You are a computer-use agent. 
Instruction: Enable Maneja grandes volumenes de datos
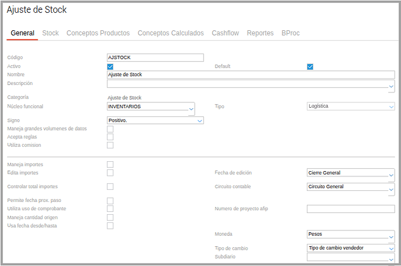110,129
